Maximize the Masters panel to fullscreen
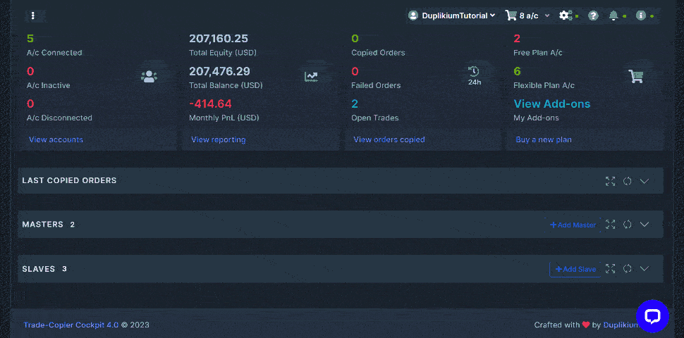The image size is (684, 338). 610,225
